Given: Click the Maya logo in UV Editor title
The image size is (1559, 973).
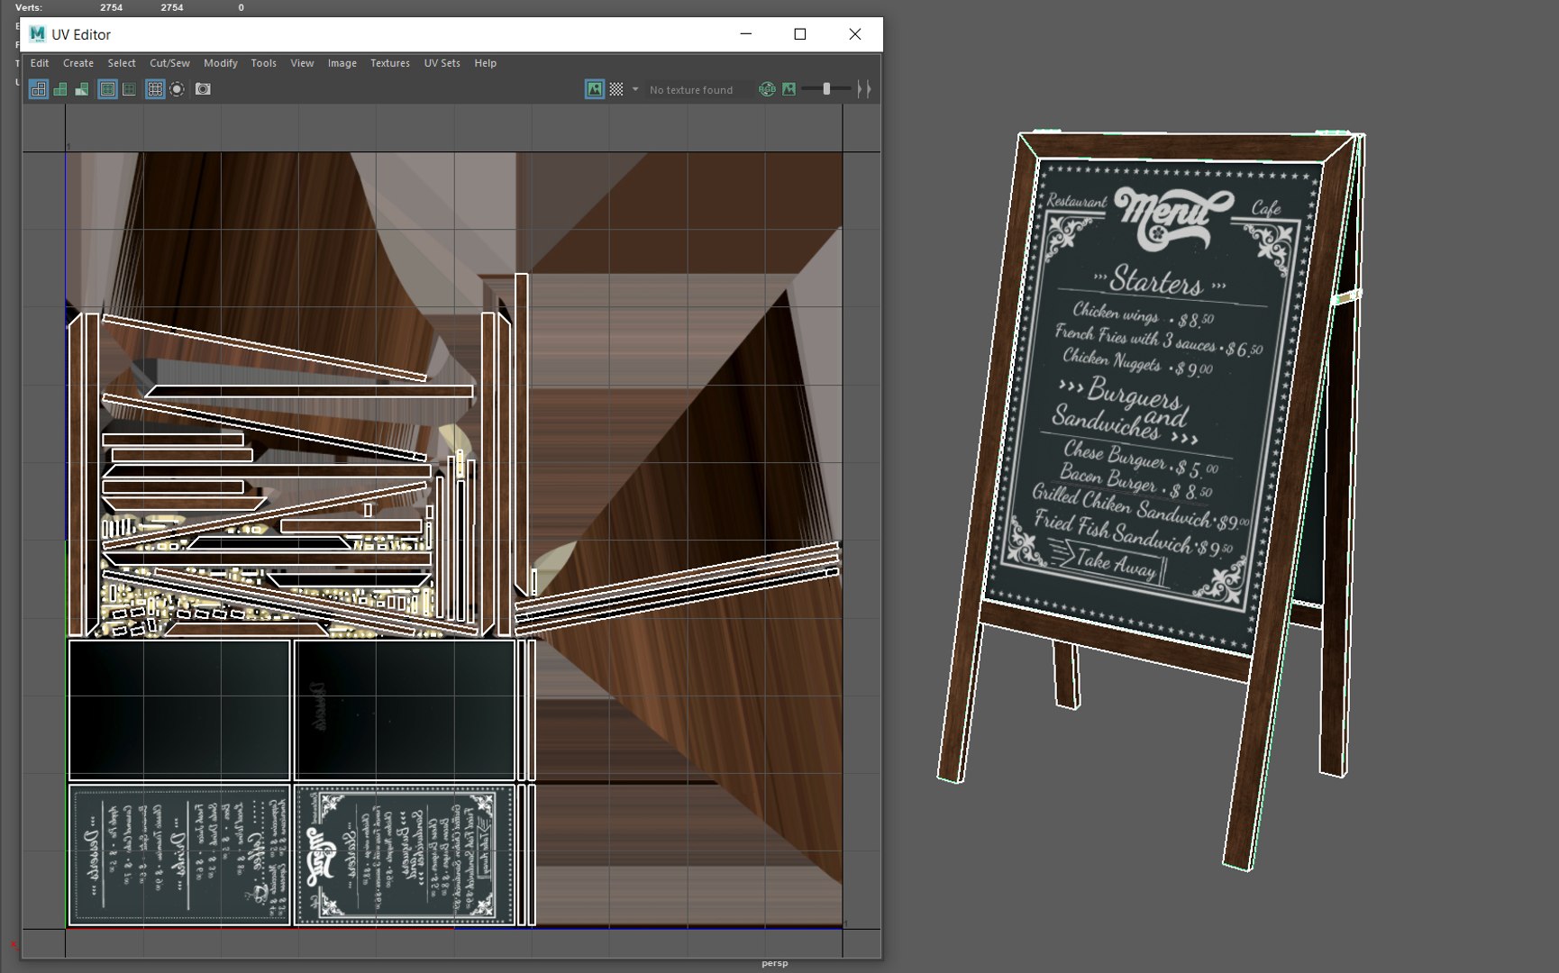Looking at the screenshot, I should point(37,34).
